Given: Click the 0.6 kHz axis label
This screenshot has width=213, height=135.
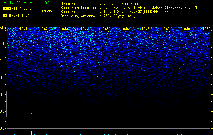Looking at the screenshot, I should click(x=3, y=128).
